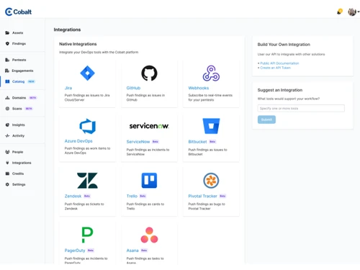Open Scans in the sidebar
The width and height of the screenshot is (360, 270).
click(17, 109)
